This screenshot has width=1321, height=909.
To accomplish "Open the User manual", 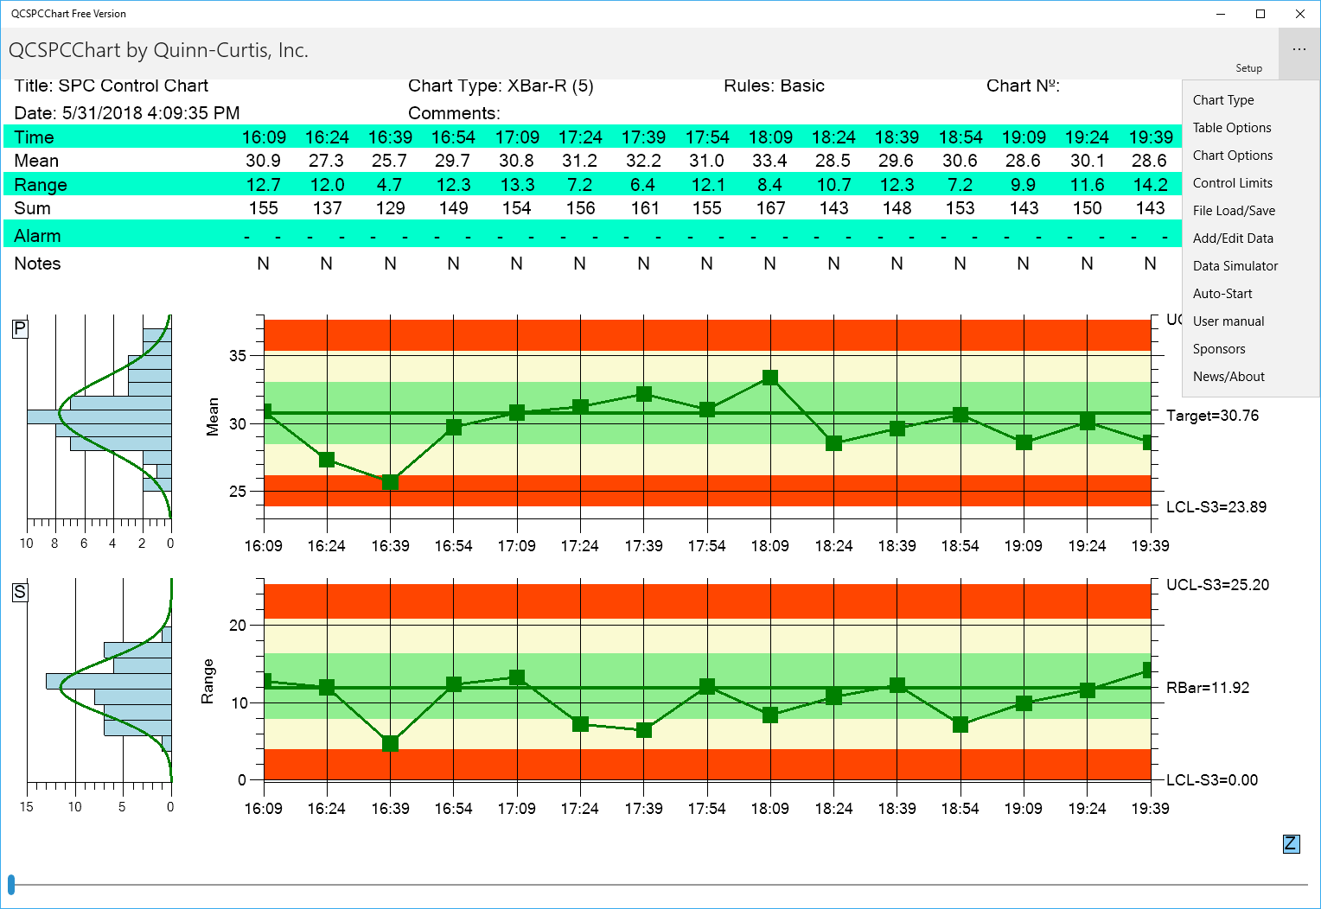I will point(1228,321).
